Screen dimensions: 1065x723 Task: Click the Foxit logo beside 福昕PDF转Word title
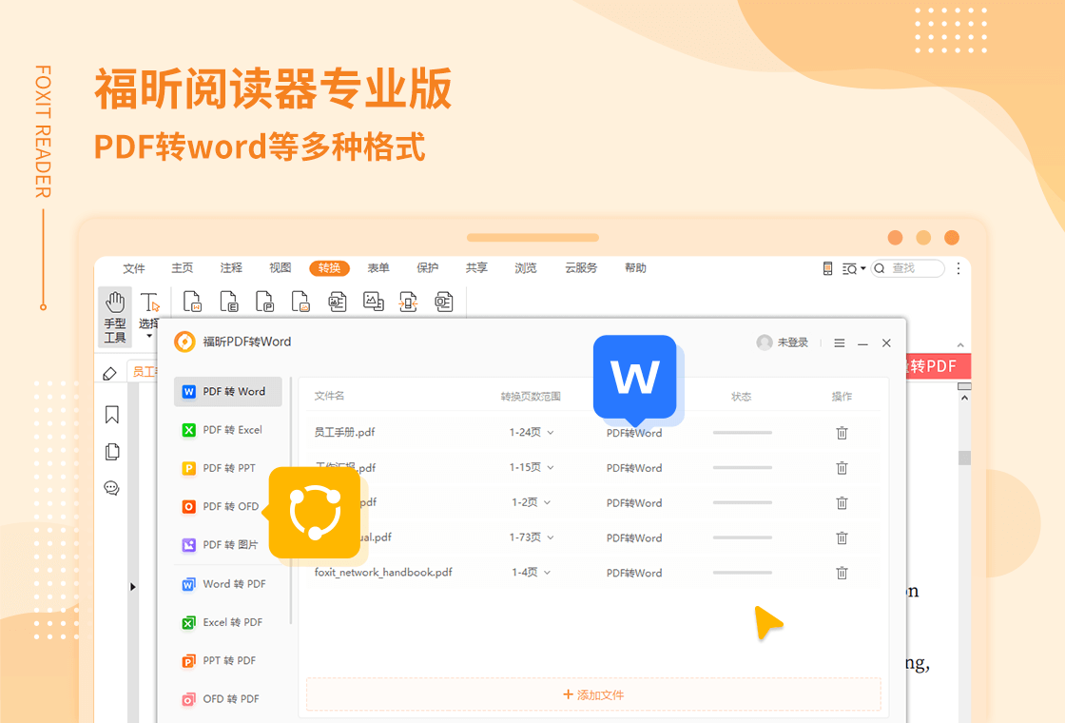click(184, 342)
